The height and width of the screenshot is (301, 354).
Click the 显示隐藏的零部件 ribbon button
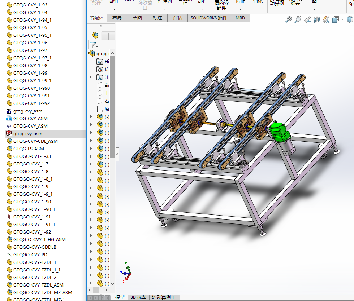tap(221, 5)
